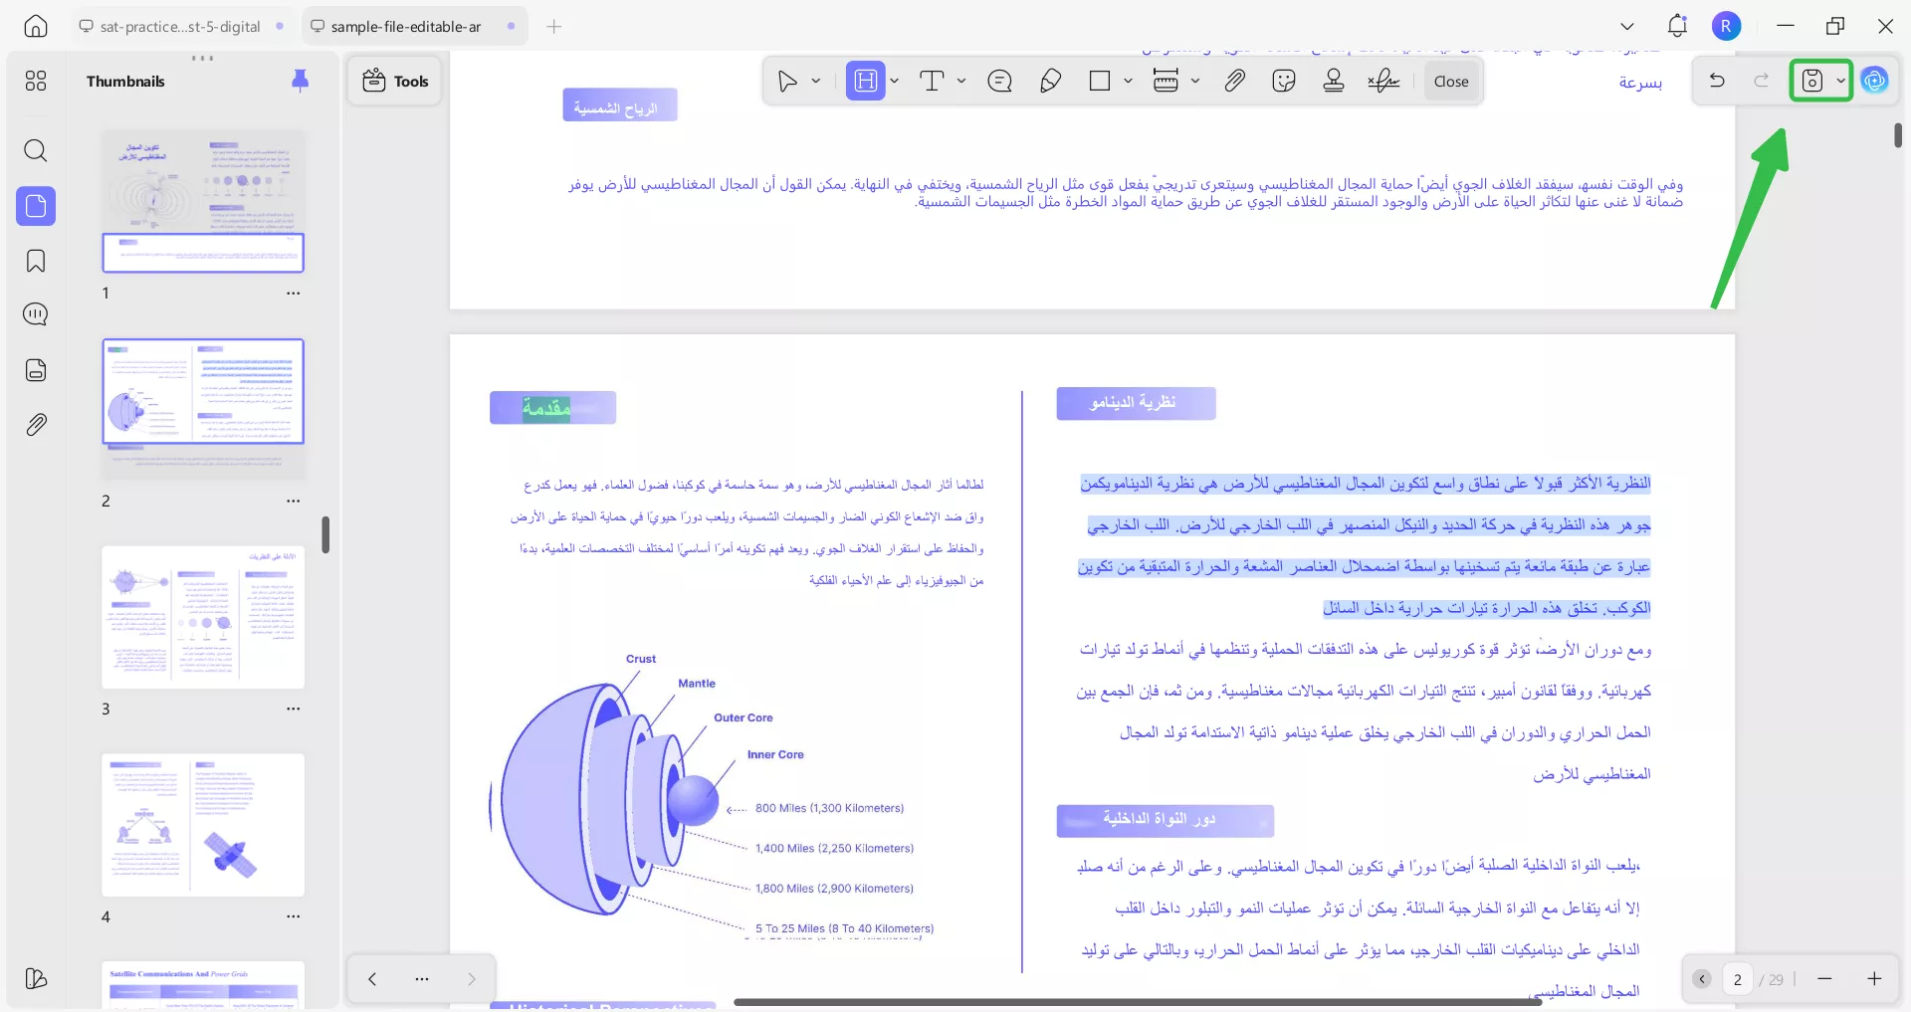The height and width of the screenshot is (1012, 1911).
Task: Open page 3 thumbnail
Action: tap(202, 617)
